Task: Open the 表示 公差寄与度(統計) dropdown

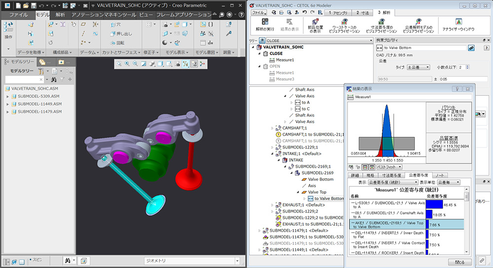Action: 393,182
